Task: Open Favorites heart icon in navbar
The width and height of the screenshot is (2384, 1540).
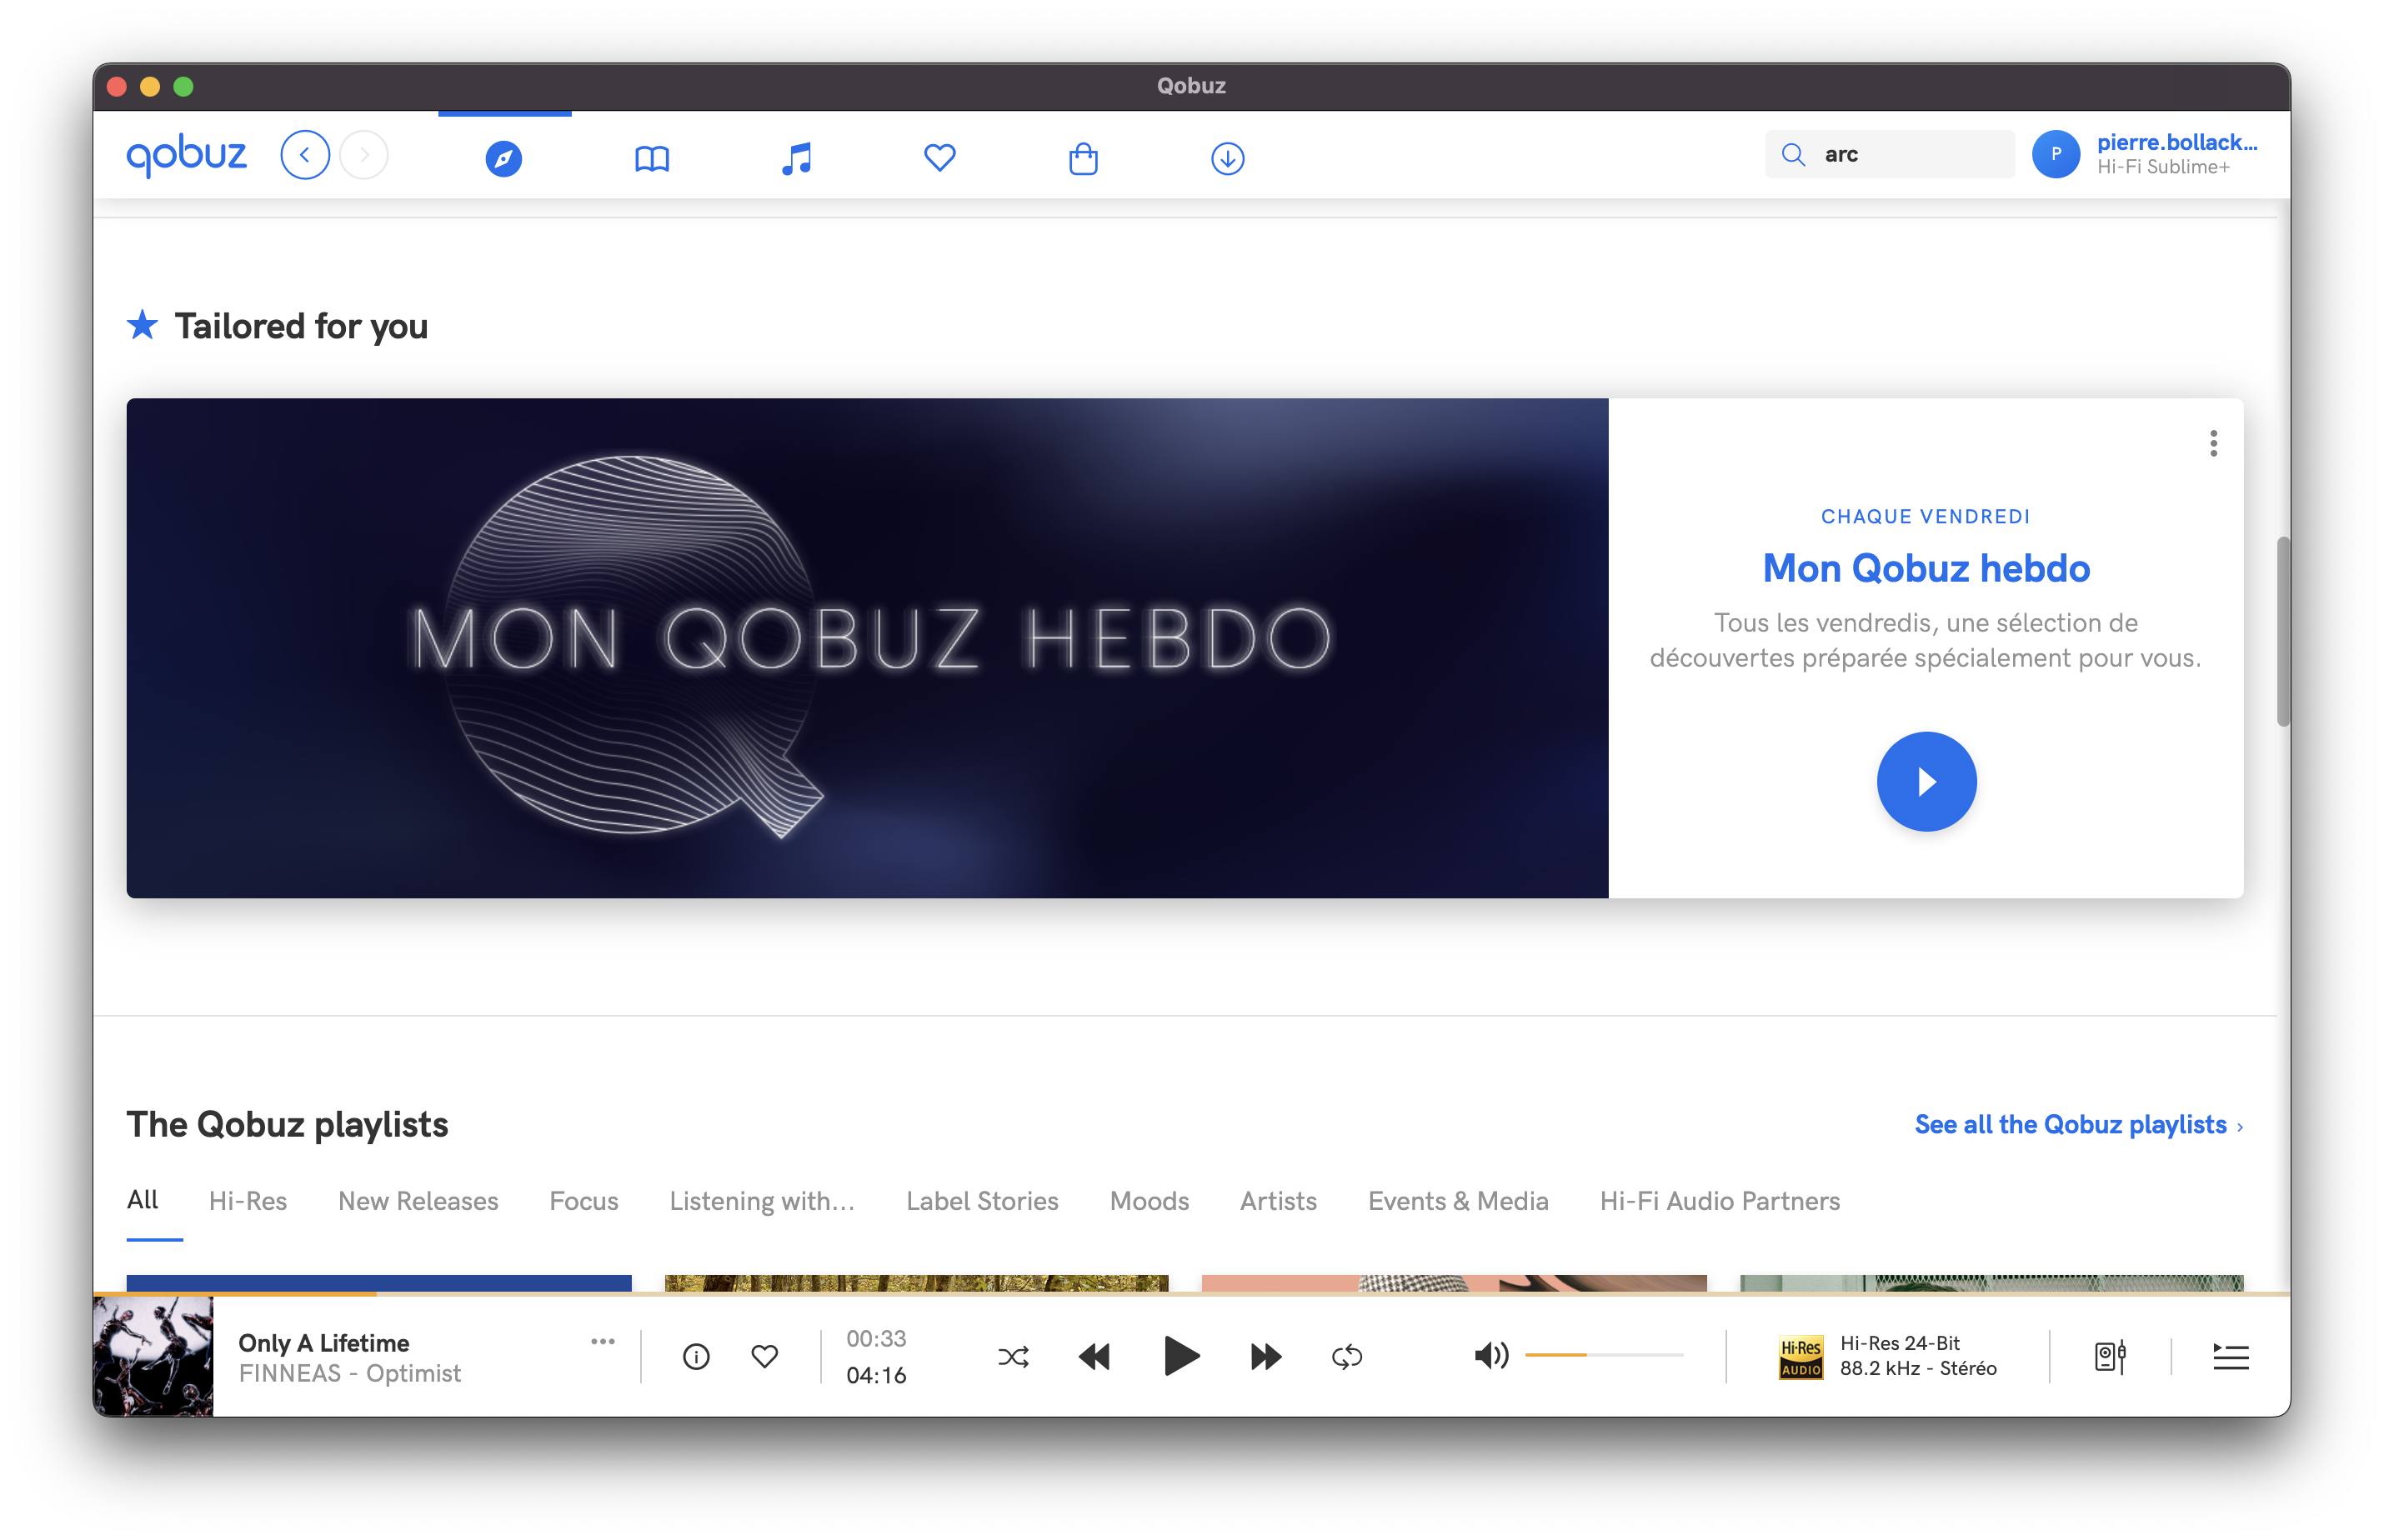Action: [939, 158]
